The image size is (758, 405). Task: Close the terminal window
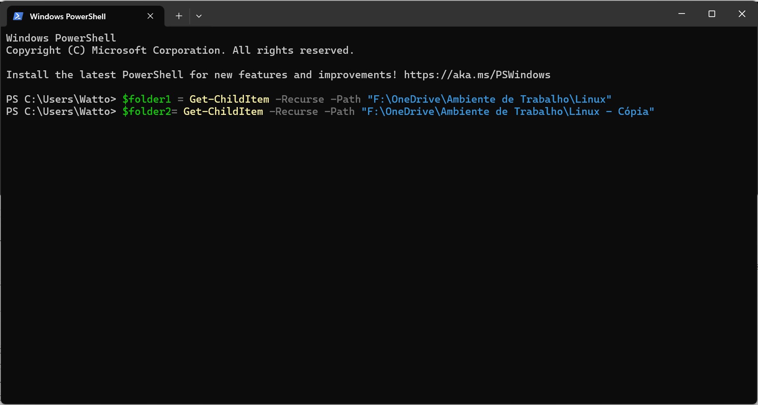pyautogui.click(x=742, y=14)
